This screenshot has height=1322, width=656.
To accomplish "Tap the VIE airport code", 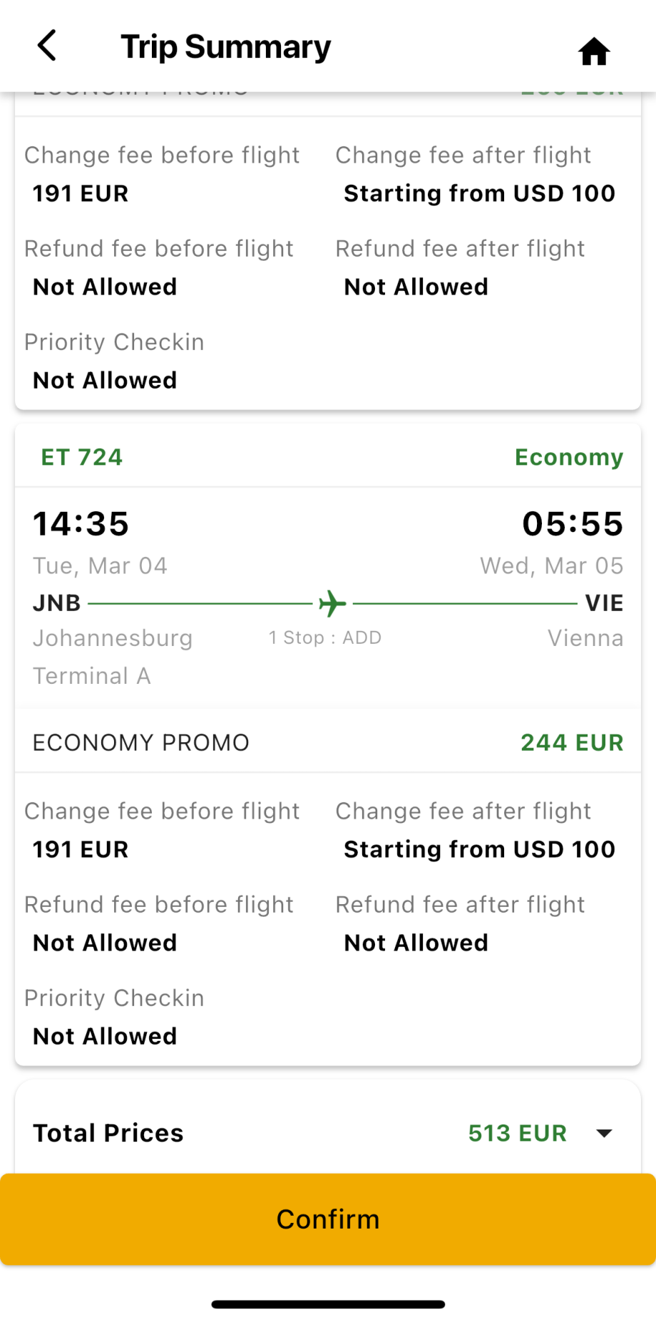I will click(604, 603).
